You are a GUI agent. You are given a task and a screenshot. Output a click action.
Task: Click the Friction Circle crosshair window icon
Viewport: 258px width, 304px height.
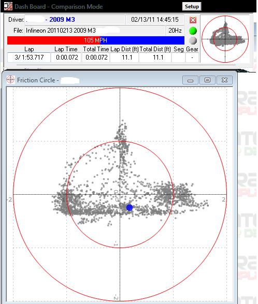click(x=10, y=80)
